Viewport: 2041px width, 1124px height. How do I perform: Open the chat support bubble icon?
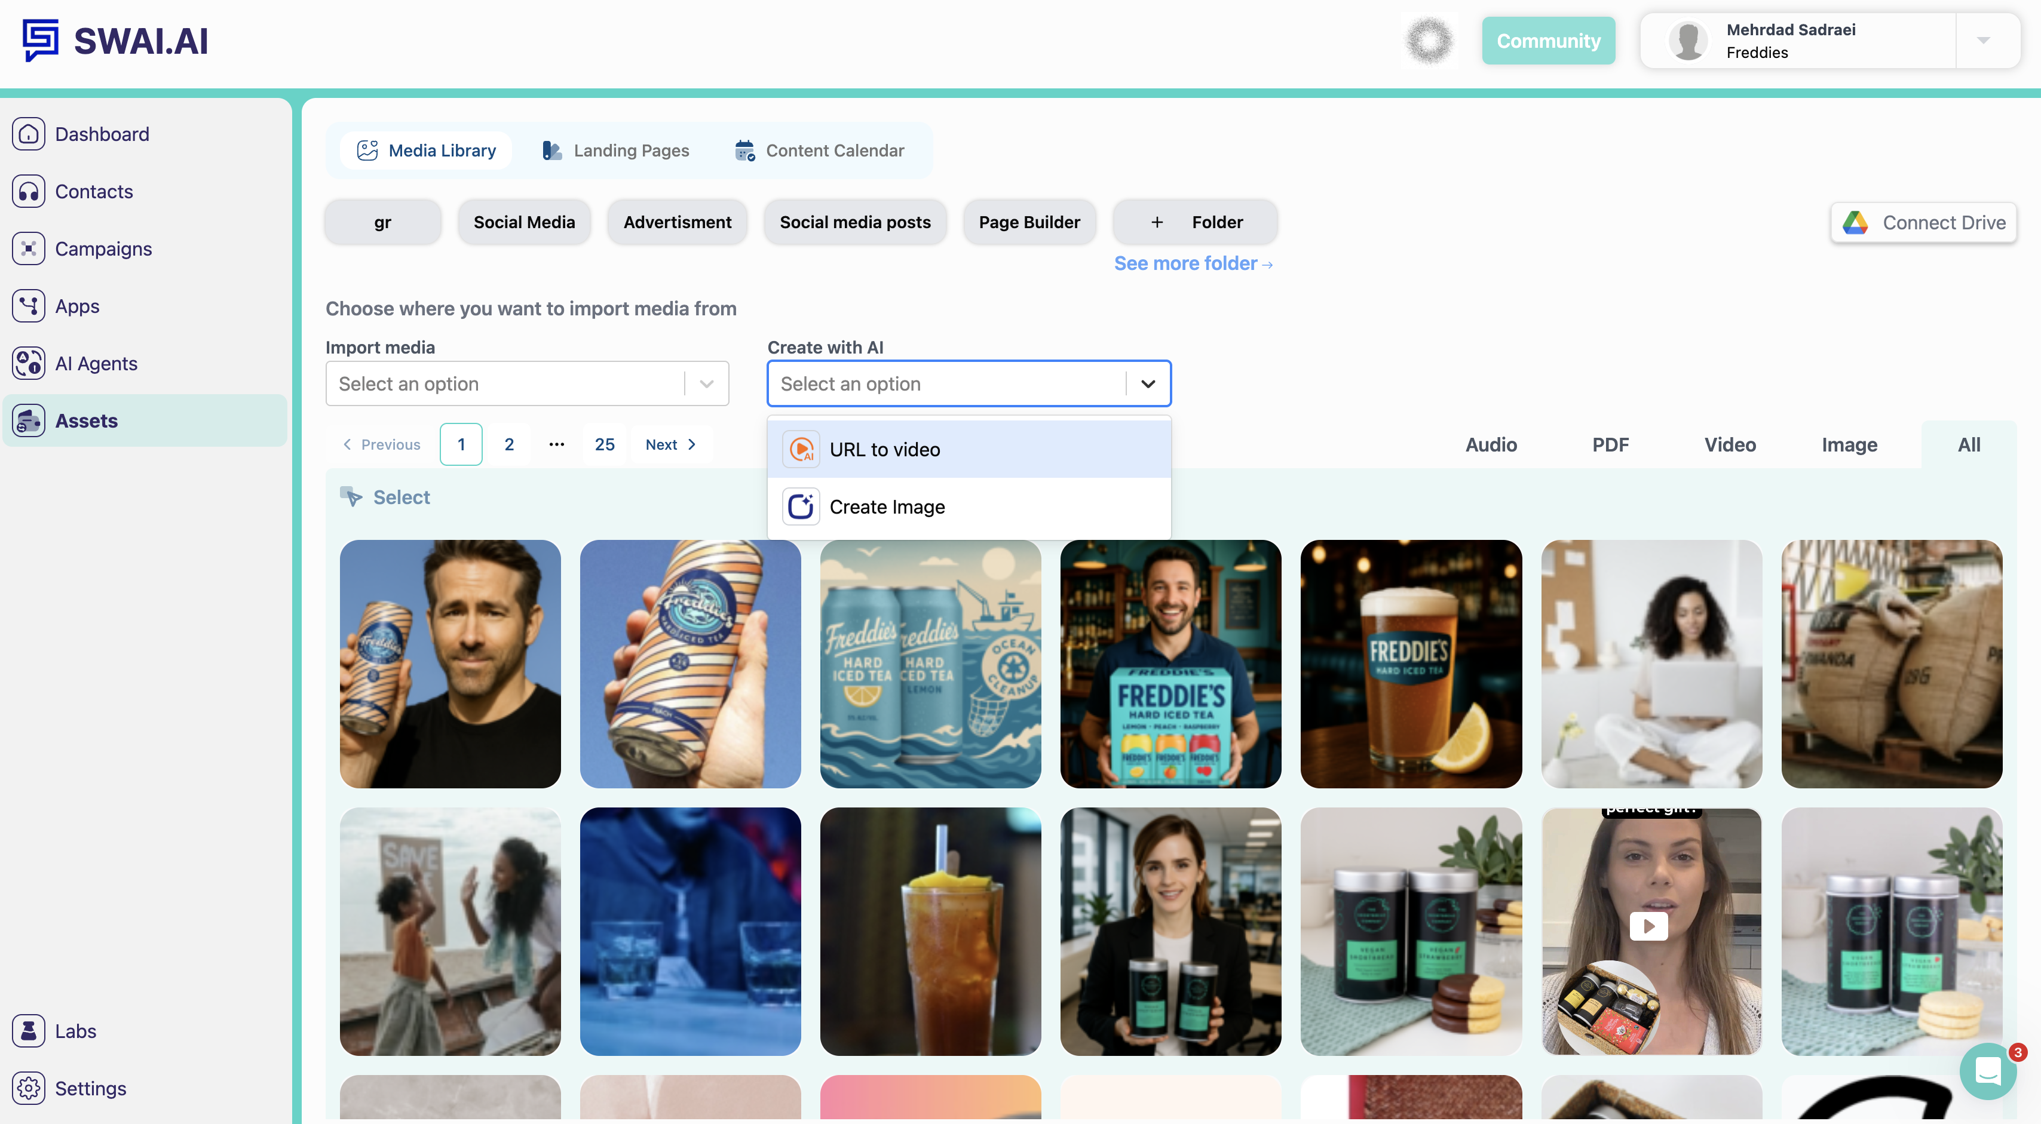(x=1988, y=1071)
